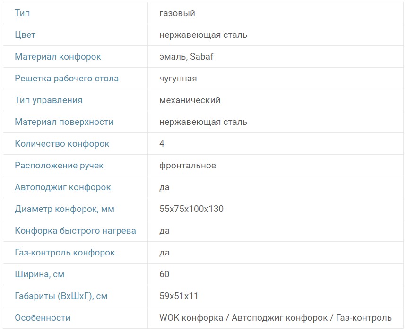Screen dimensions: 406x334
Task: Click the 'Тип управления' label
Action: pyautogui.click(x=48, y=100)
